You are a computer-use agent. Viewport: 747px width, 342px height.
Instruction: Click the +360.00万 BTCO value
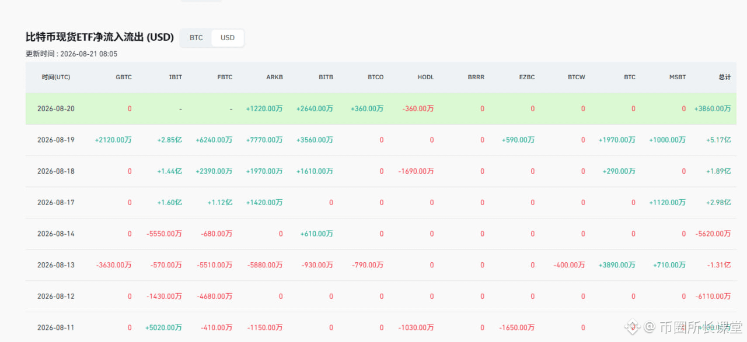tap(367, 109)
